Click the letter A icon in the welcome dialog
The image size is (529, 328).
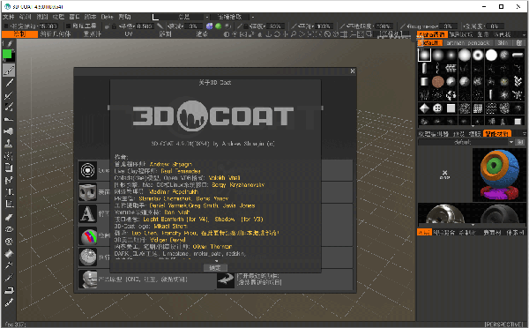87,213
